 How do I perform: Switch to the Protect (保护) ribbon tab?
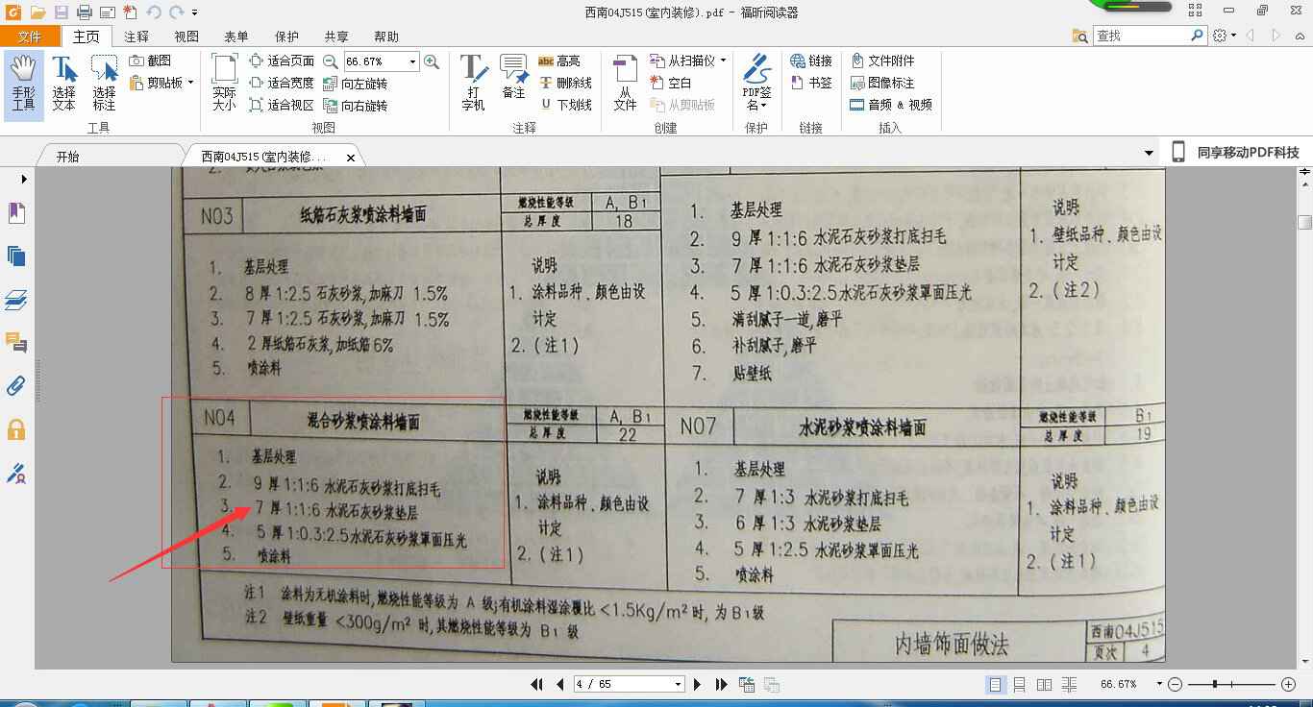pos(286,37)
